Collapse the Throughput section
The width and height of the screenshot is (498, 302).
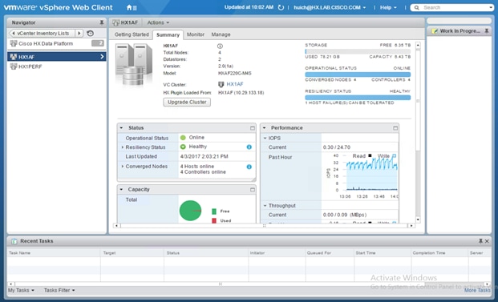click(265, 206)
